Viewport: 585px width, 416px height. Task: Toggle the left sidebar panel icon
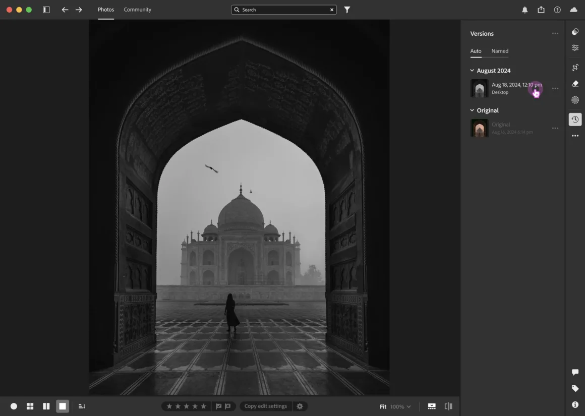[x=46, y=10]
